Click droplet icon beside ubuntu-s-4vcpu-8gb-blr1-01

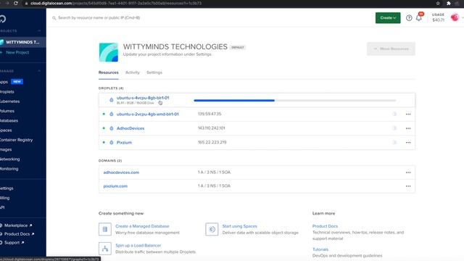[x=111, y=100]
